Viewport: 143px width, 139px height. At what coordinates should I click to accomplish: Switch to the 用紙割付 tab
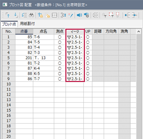point(27,24)
